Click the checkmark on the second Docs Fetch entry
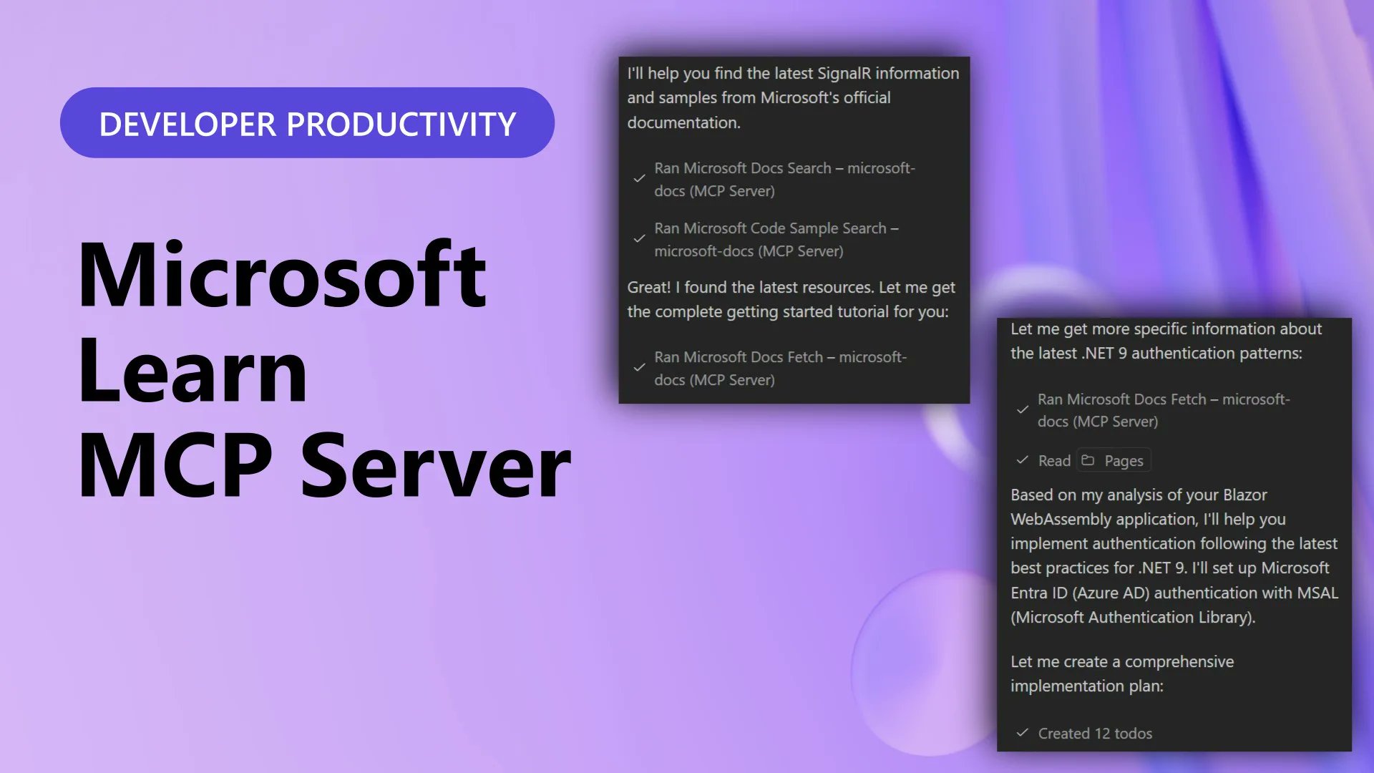Screen dimensions: 1374x773 (x=1023, y=410)
